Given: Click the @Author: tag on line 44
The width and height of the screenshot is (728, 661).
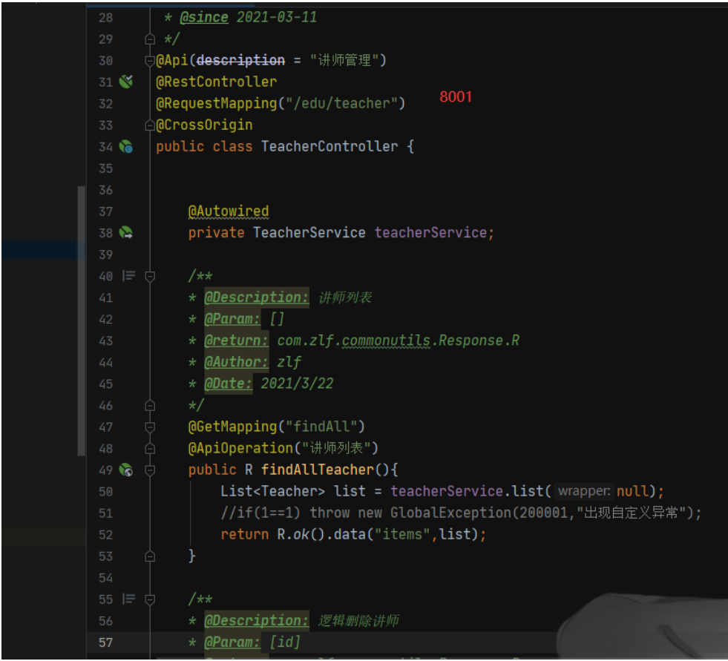Looking at the screenshot, I should coord(236,362).
